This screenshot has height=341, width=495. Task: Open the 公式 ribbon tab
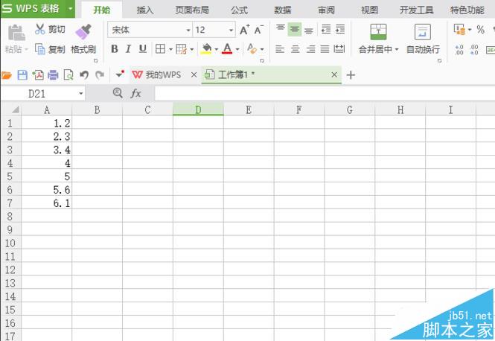coord(239,10)
